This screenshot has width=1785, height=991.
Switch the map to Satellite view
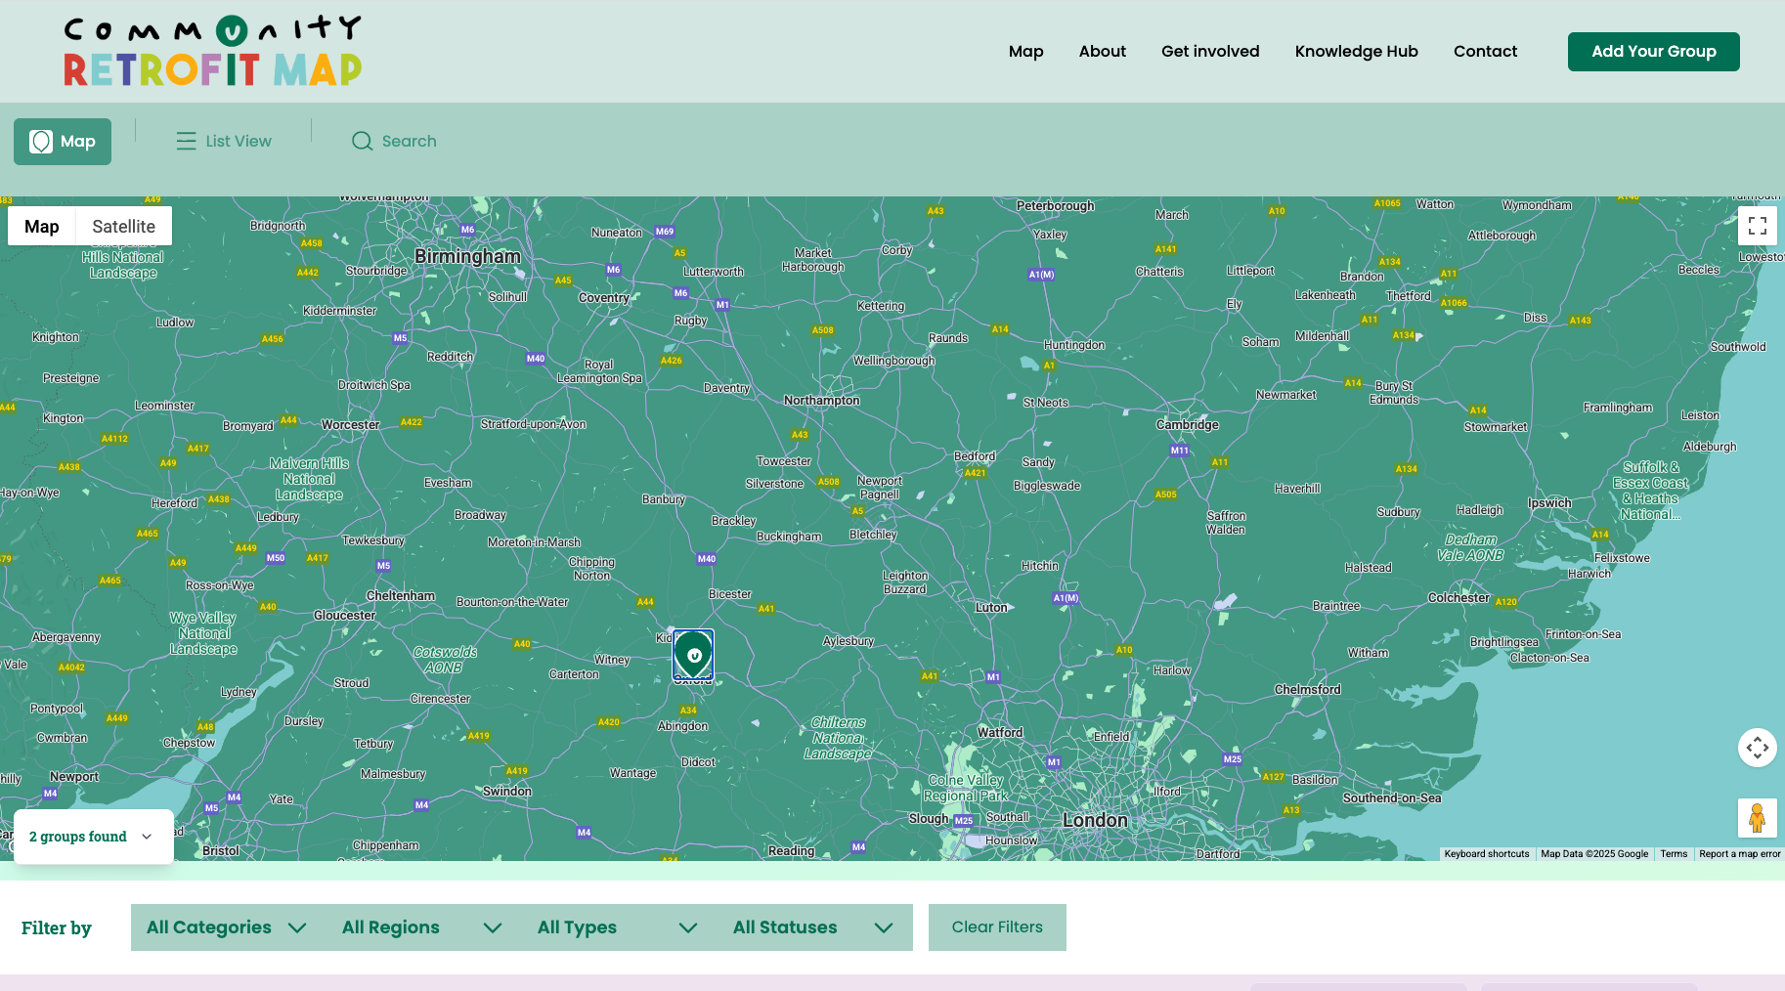point(123,226)
